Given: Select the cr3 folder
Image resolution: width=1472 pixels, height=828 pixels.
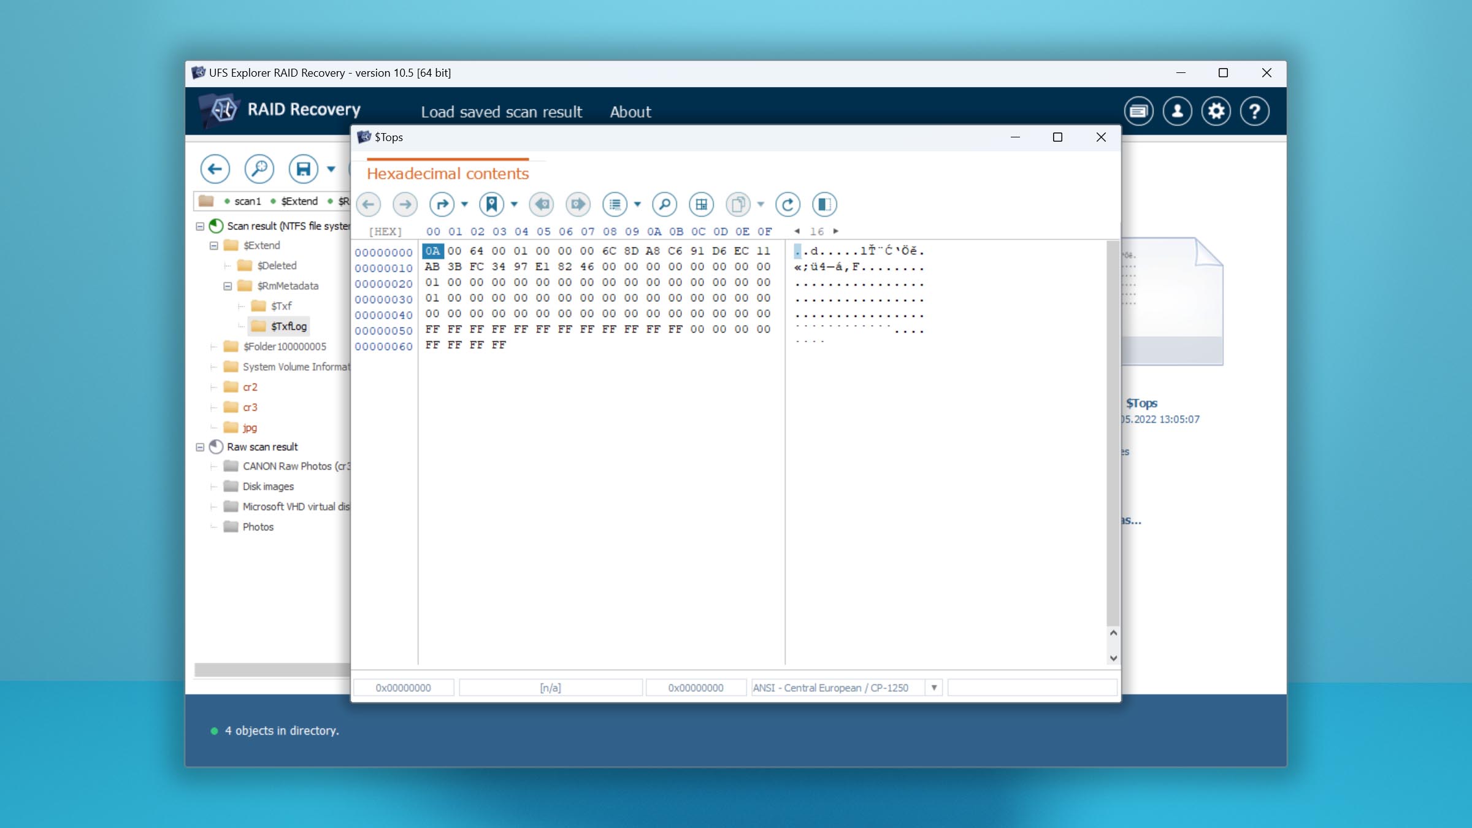Looking at the screenshot, I should pyautogui.click(x=250, y=407).
